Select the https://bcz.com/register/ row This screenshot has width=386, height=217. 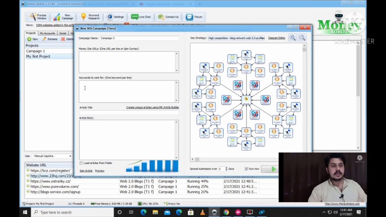(50, 171)
